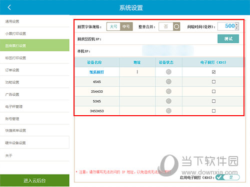Increase 间隔时间 with the up arrow
250x187 pixels.
coord(237,24)
